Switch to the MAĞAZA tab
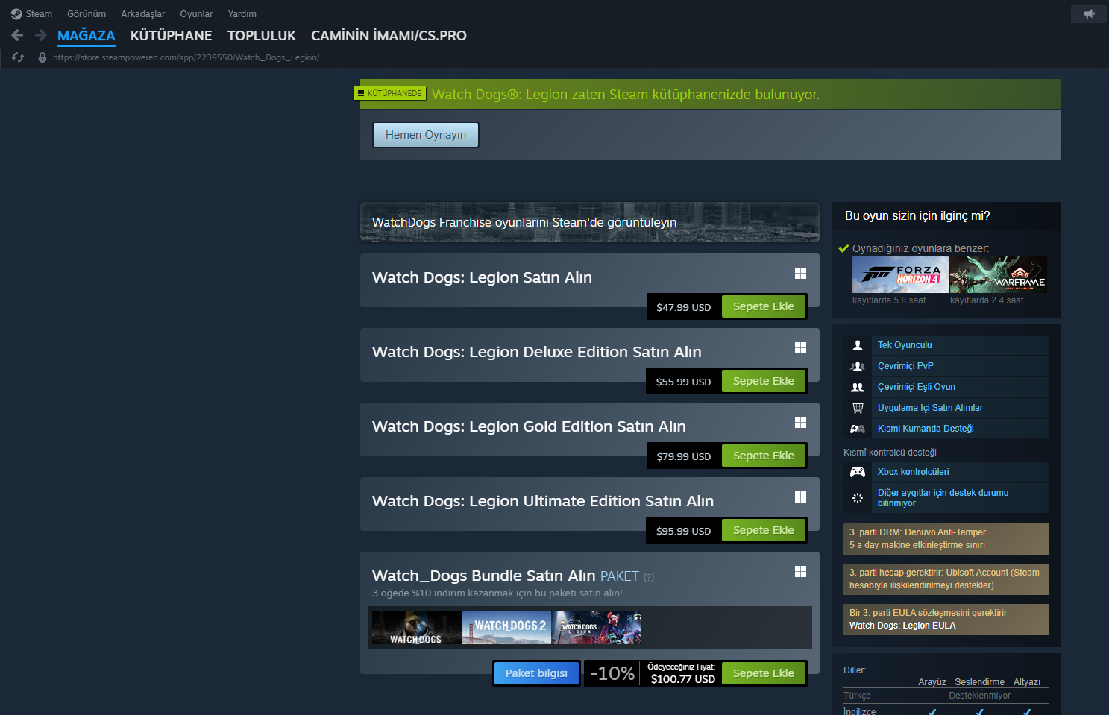Viewport: 1109px width, 715px height. [x=87, y=36]
